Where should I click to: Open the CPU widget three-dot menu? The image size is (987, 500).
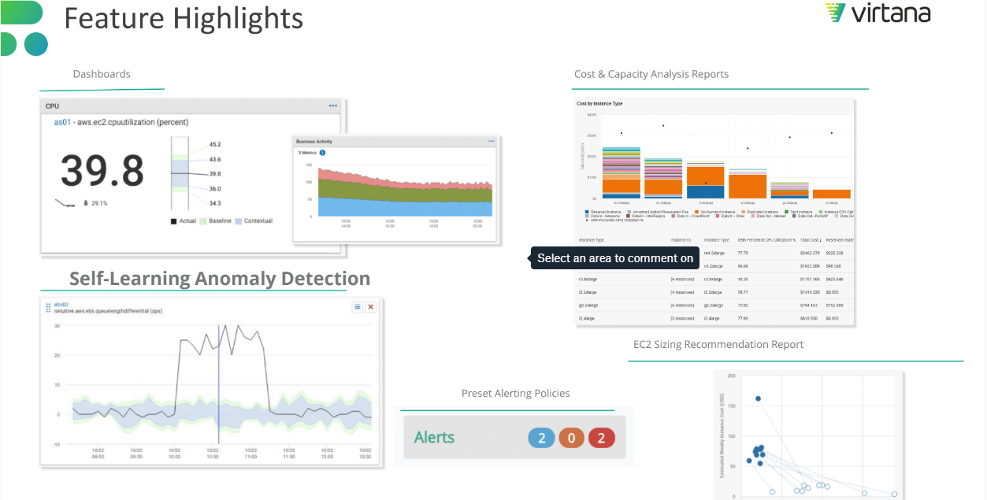[x=333, y=106]
